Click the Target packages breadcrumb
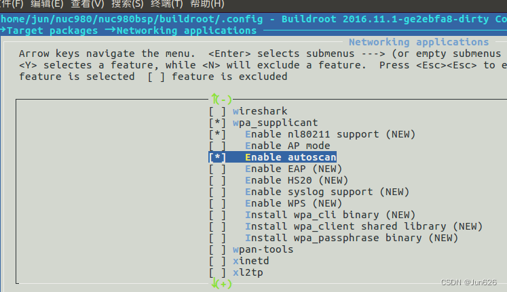This screenshot has height=292, width=507. 52,31
